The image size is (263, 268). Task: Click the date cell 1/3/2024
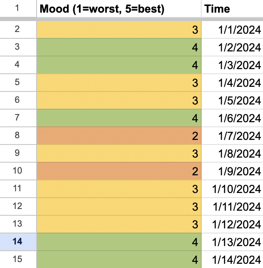tap(232, 65)
